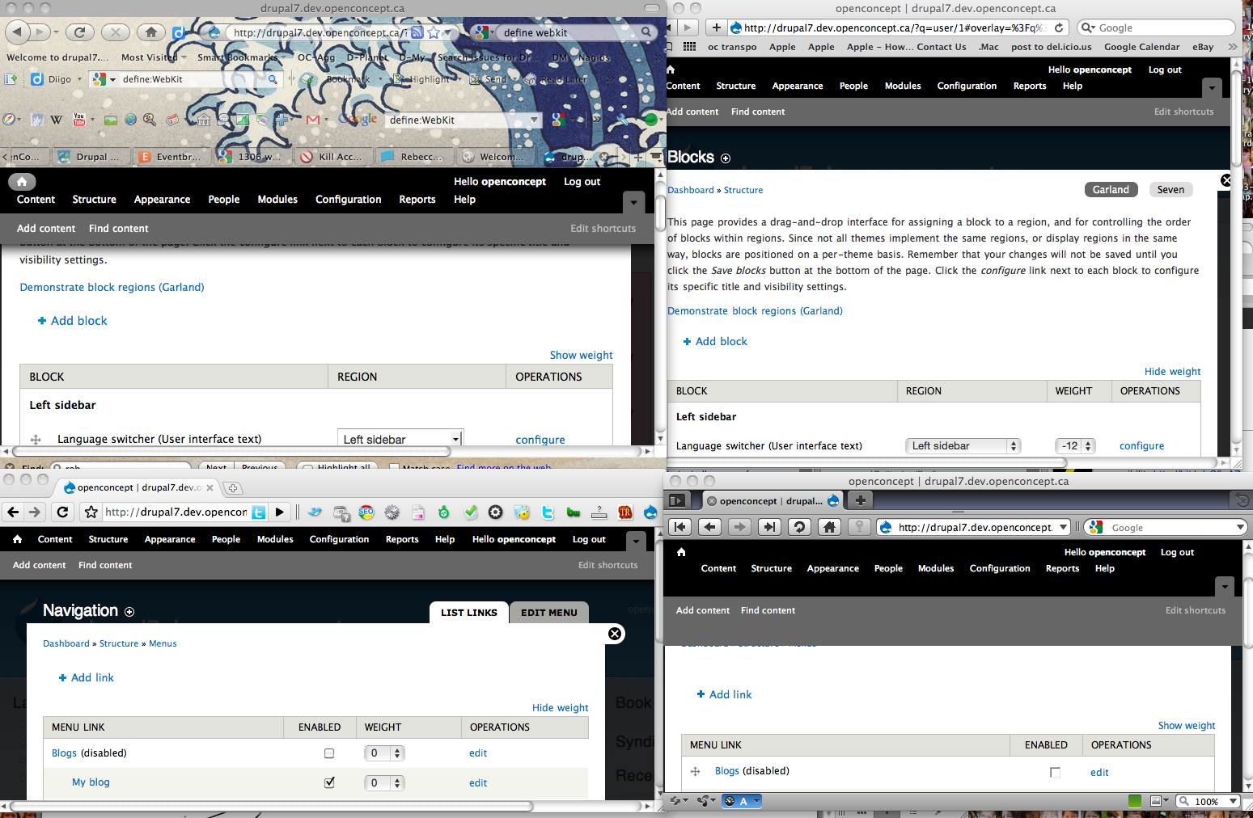Click the Hide weight link

coord(1172,371)
